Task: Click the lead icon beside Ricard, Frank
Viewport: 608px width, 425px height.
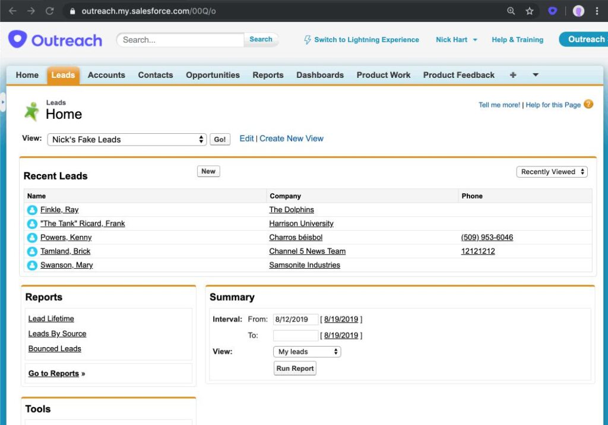Action: click(32, 224)
